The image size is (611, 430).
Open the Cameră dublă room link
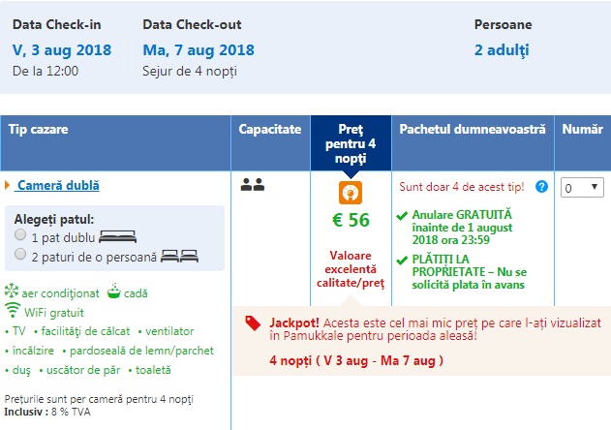pos(57,185)
